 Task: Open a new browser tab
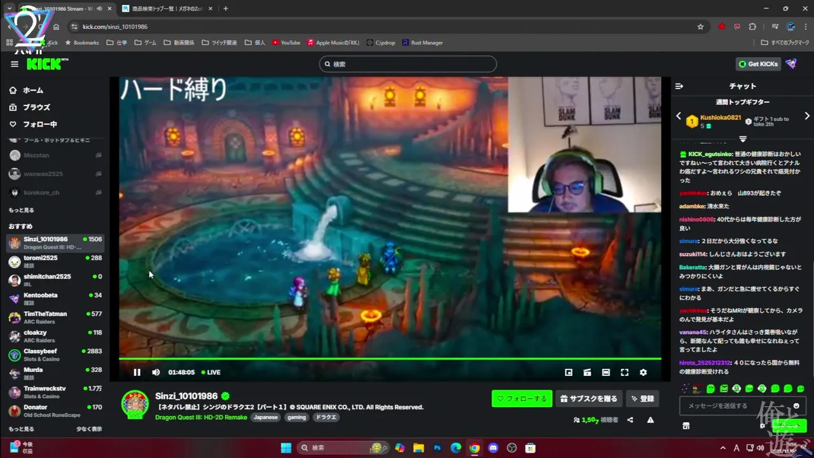click(x=225, y=9)
